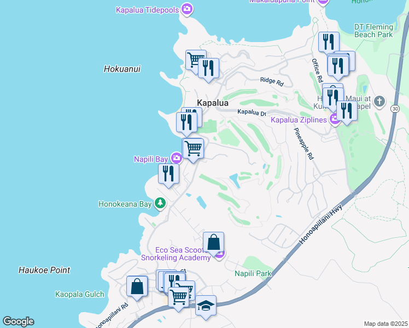Click the Map data ©2025 attribution
The height and width of the screenshot is (328, 409).
point(386,324)
